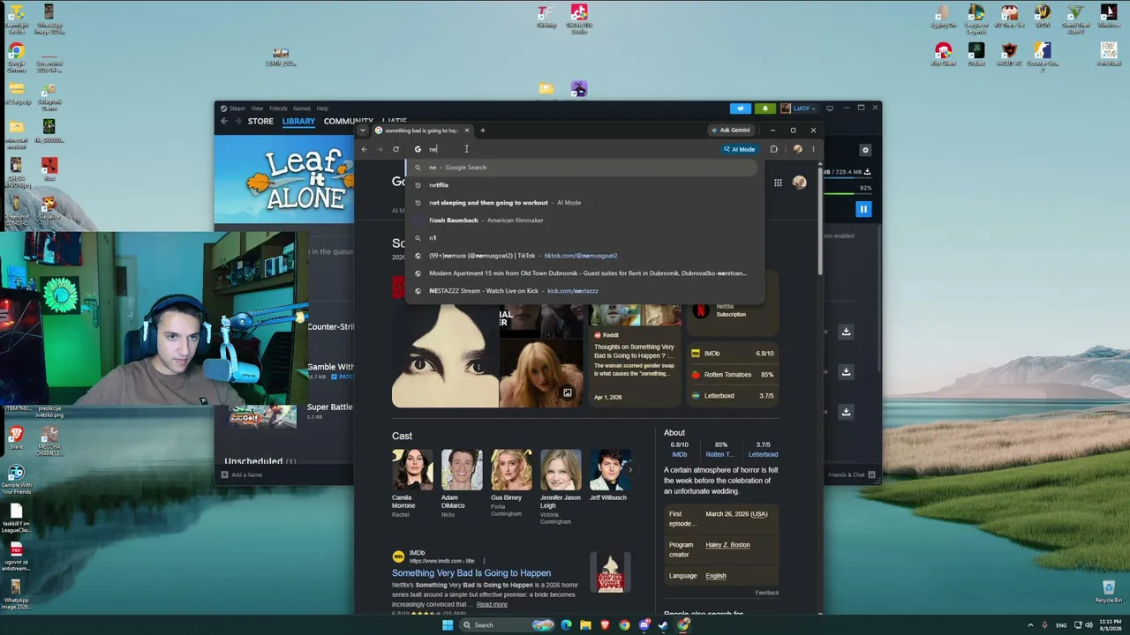Click the AI Mode button in address bar
The height and width of the screenshot is (635, 1130).
pyautogui.click(x=740, y=149)
